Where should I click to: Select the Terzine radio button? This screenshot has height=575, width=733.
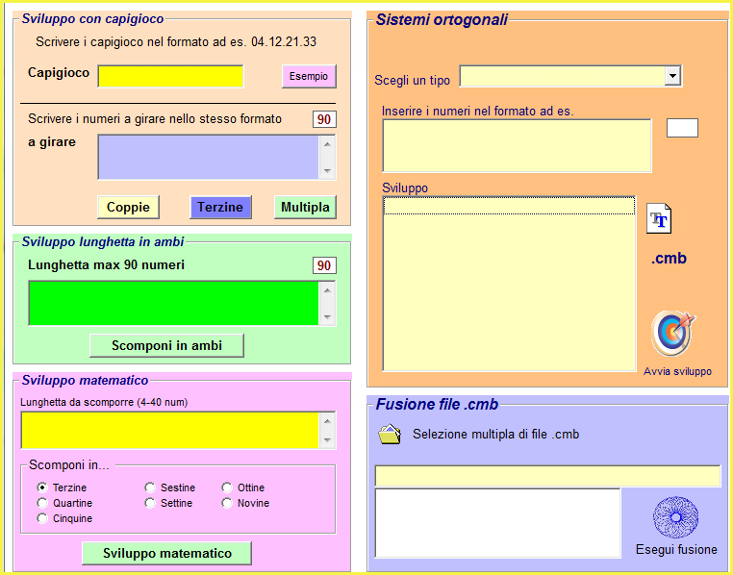(42, 487)
